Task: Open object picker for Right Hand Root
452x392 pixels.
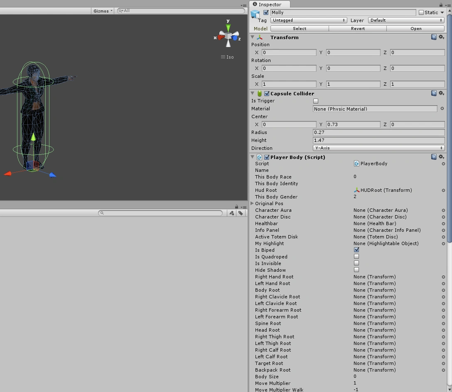Action: tap(443, 277)
